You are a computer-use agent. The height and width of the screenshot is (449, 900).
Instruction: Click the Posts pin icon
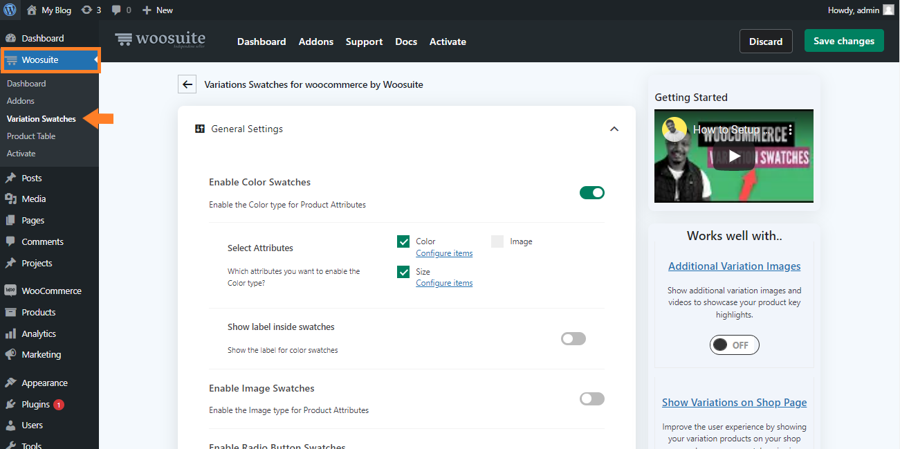coord(10,178)
